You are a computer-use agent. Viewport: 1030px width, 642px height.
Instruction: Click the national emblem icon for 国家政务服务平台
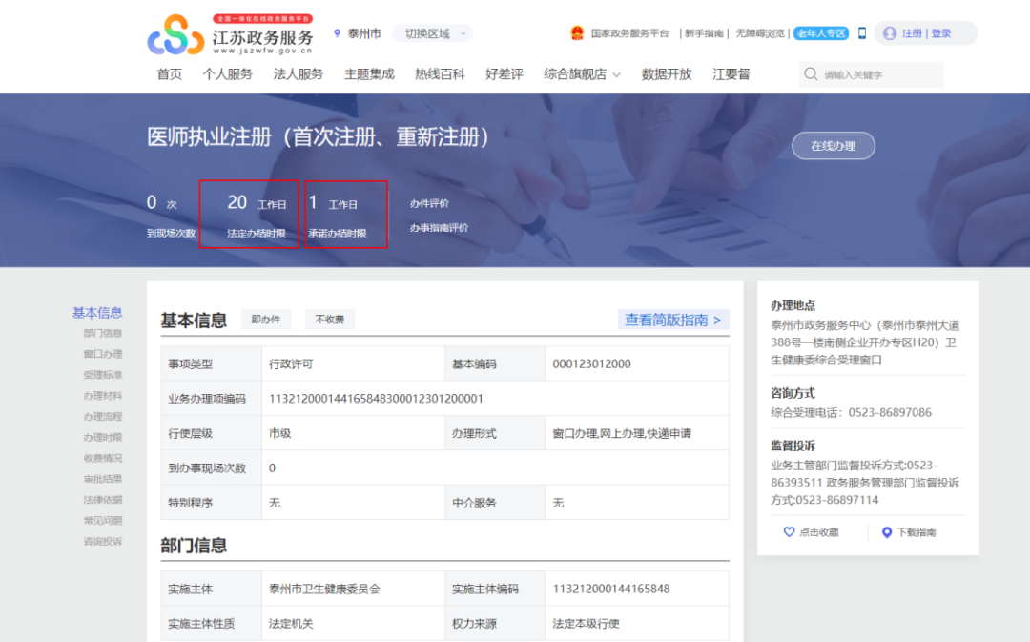pyautogui.click(x=577, y=33)
